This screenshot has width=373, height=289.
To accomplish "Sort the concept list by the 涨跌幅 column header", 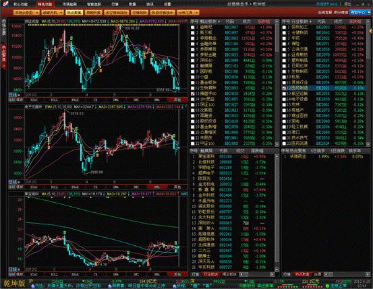I will tap(263, 22).
